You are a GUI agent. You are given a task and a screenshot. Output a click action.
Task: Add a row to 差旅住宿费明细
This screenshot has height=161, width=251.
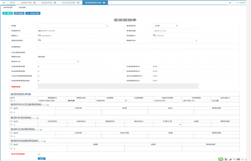[36, 130]
